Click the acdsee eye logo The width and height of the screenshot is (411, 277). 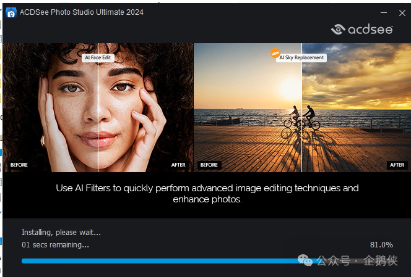[337, 29]
